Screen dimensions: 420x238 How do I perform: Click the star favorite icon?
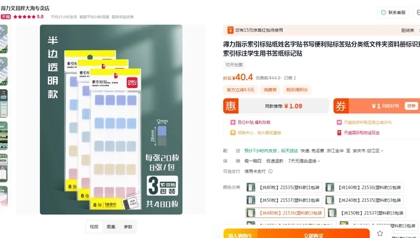[x=380, y=233]
